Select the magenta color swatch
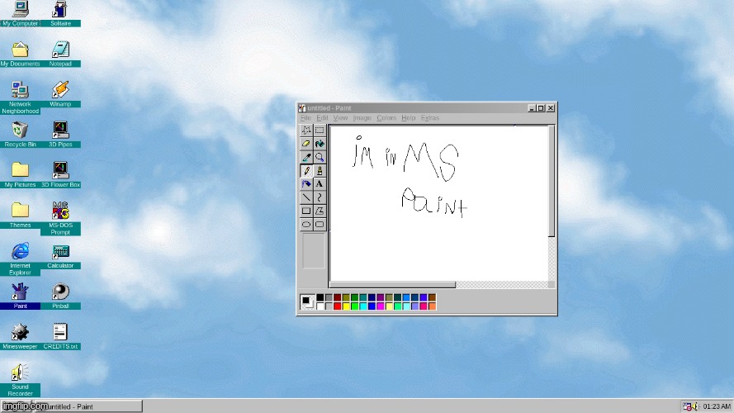734x413 pixels. coord(381,306)
